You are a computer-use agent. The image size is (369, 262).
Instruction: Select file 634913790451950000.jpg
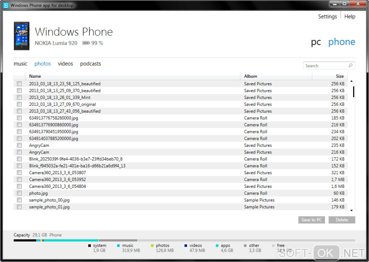click(x=181, y=132)
